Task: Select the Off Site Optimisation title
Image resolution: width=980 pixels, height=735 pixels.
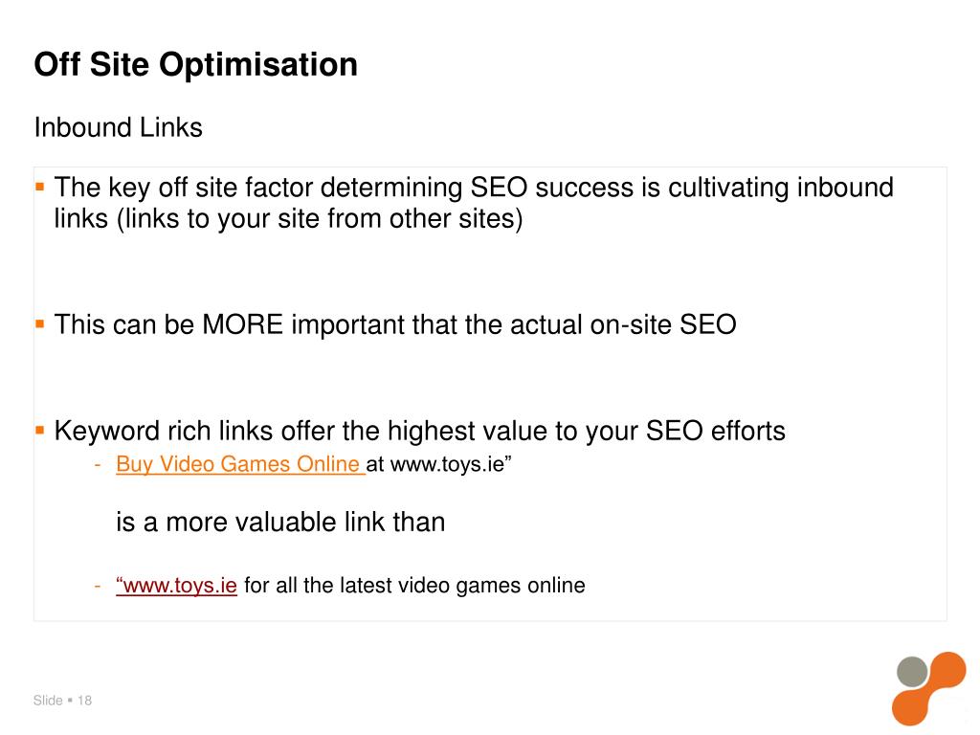Action: pos(195,64)
